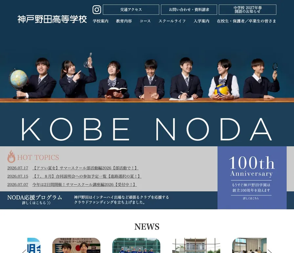Click the 2026.07.15 date text
294x253 pixels.
point(18,176)
